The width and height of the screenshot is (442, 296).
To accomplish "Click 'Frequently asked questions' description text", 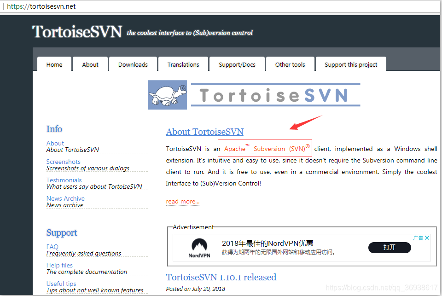I will click(x=84, y=253).
